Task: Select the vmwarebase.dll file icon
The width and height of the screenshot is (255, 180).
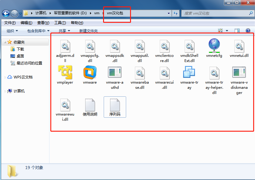Action: [140, 73]
